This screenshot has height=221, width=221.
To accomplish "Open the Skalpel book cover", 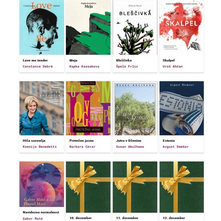I will click(x=182, y=27).
